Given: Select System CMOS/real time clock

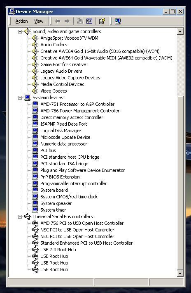Looking at the screenshot, I should pyautogui.click(x=69, y=197).
